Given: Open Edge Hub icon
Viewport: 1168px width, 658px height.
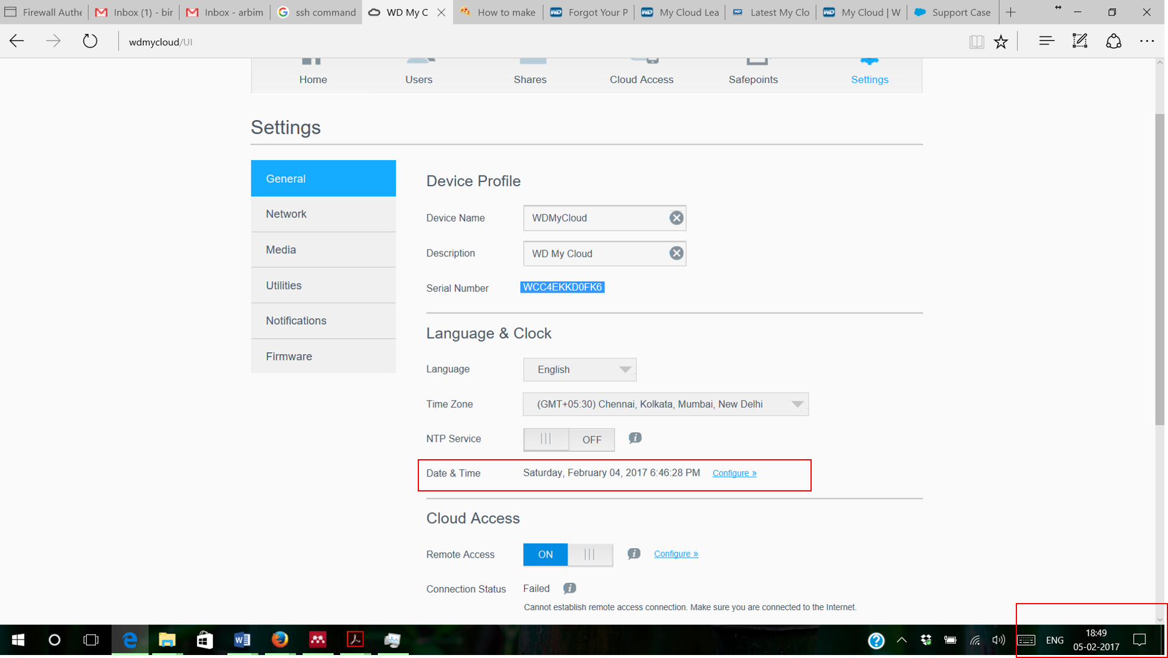Looking at the screenshot, I should click(x=1046, y=41).
